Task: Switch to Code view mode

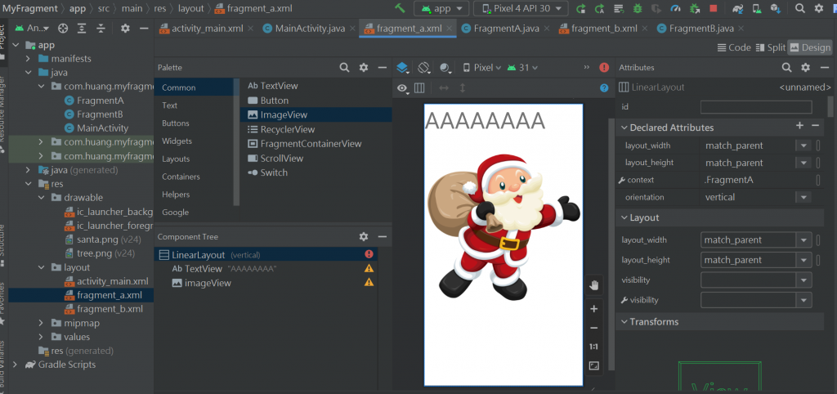Action: 733,47
